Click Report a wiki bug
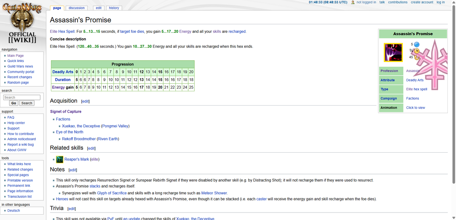Viewport: 456px width, 220px height. (x=21, y=144)
